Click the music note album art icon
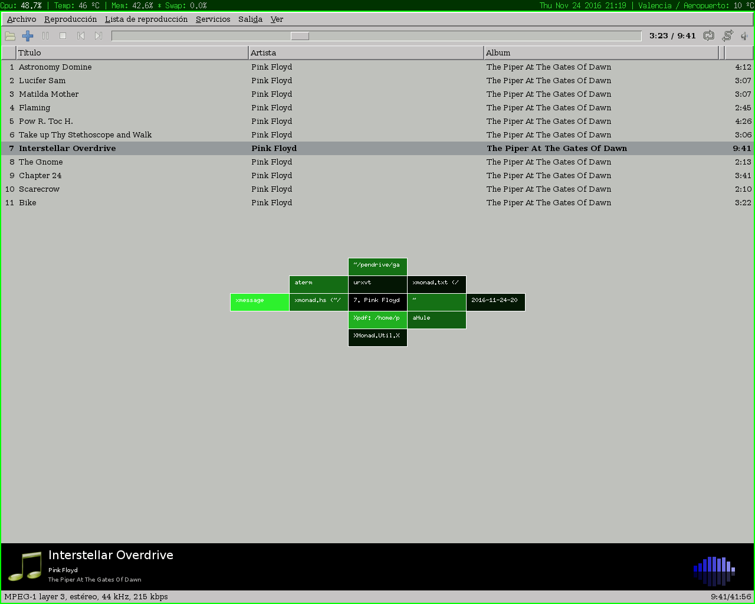Image resolution: width=755 pixels, height=604 pixels. tap(25, 566)
